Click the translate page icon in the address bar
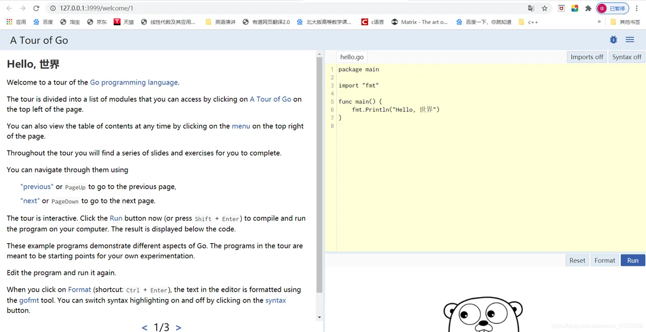This screenshot has height=332, width=646. [531, 8]
